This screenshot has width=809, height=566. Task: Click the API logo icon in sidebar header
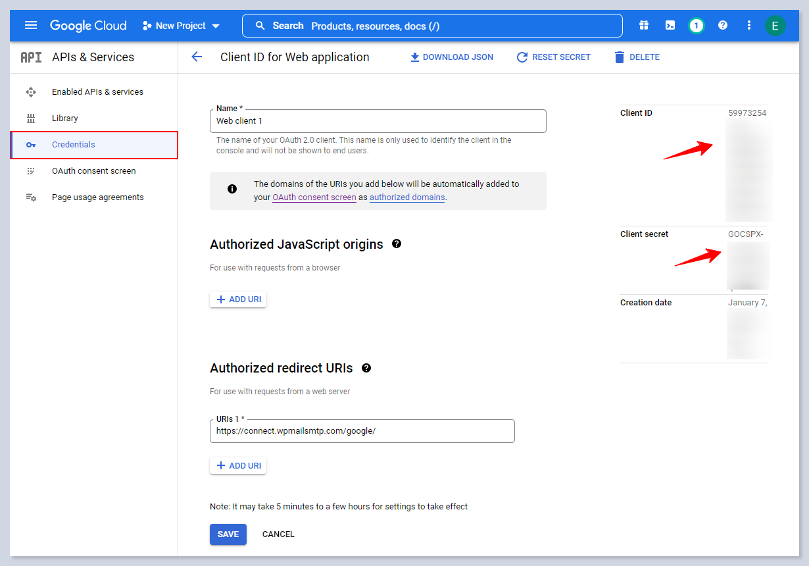31,57
